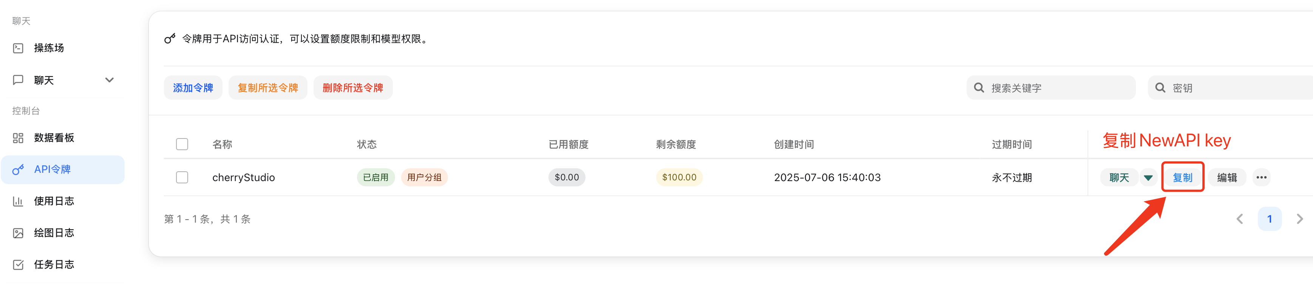Select the API令牌 sidebar icon
Viewport: 1313px width, 286px height.
[x=19, y=169]
